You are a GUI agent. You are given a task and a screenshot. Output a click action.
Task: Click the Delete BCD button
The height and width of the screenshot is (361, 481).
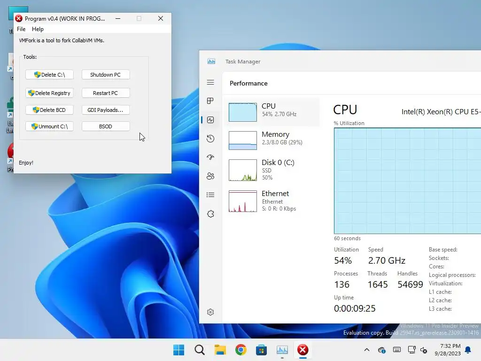49,110
